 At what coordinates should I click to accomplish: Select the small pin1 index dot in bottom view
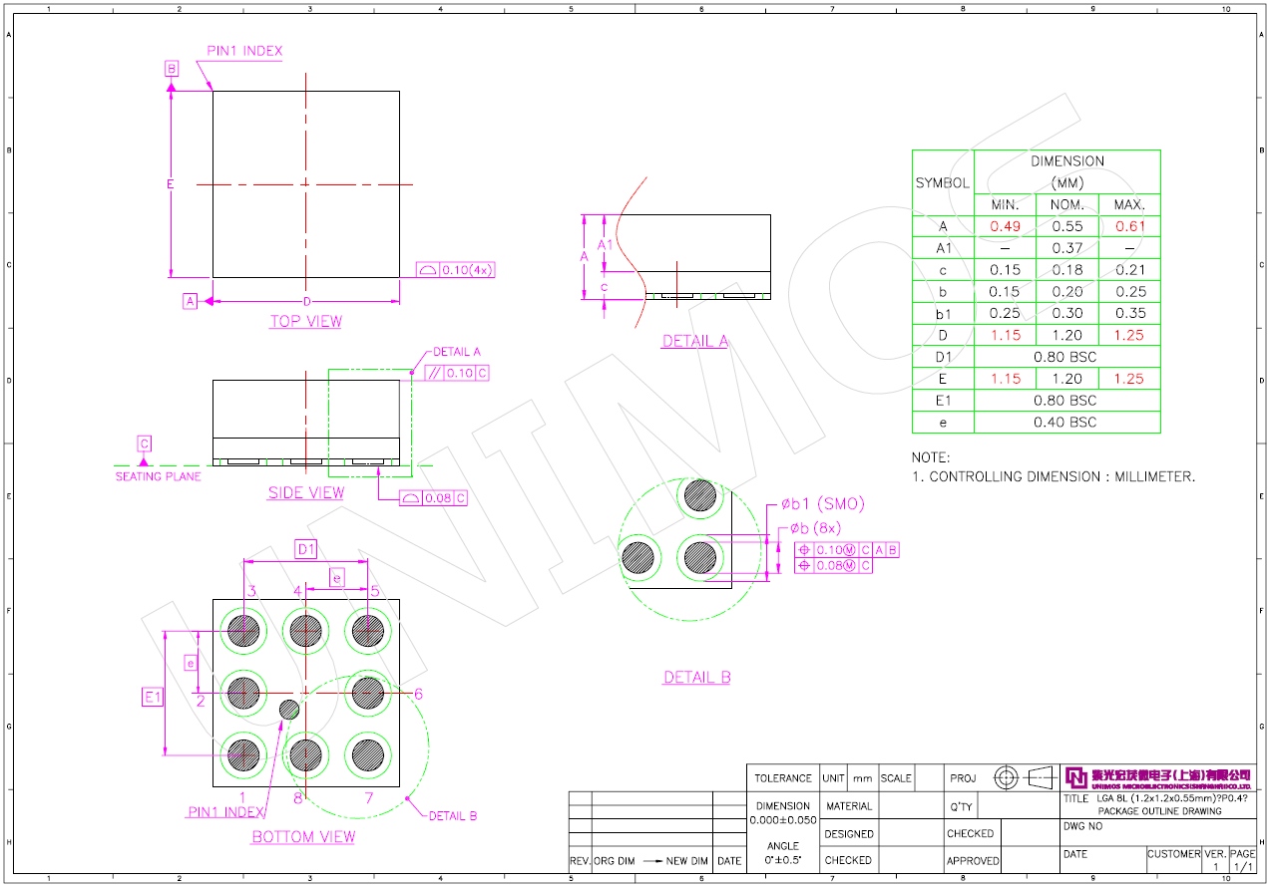289,710
